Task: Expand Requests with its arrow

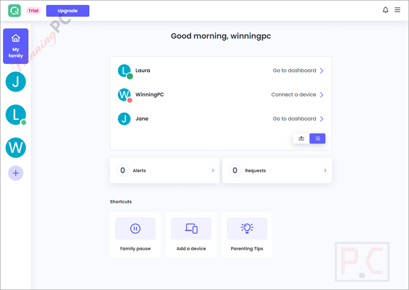Action: [x=325, y=170]
